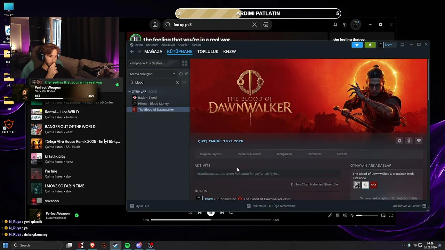Open the Steam menu
The height and width of the screenshot is (250, 445).
[x=136, y=45]
